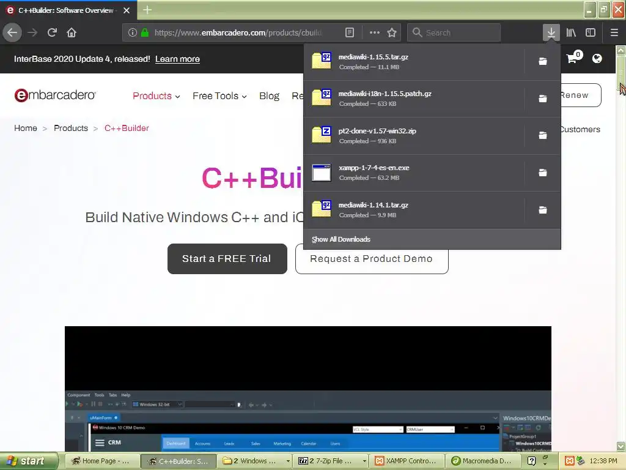Click the address bar URL
Image resolution: width=626 pixels, height=470 pixels.
pos(238,32)
